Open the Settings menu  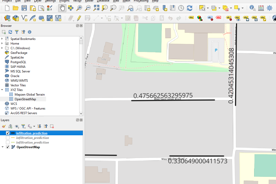click(x=50, y=1)
